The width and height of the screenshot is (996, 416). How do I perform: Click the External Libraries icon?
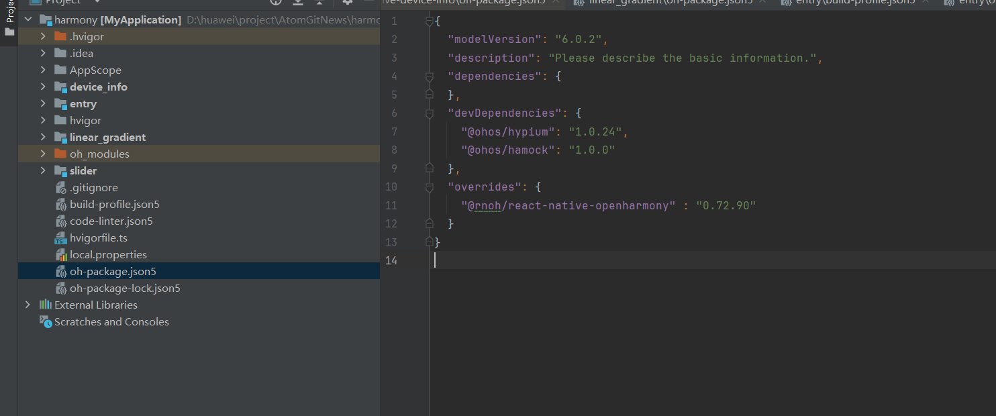46,305
